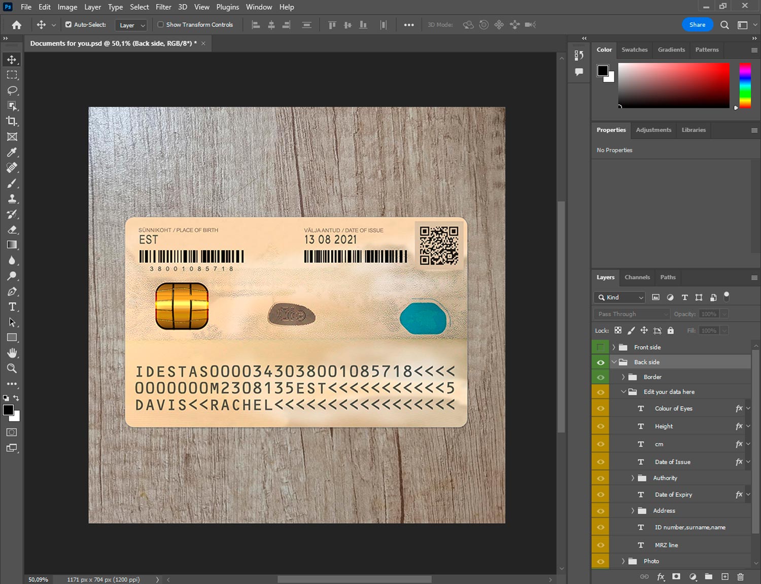Open the Auto-Select Layer dropdown
This screenshot has height=584, width=761.
tap(132, 25)
